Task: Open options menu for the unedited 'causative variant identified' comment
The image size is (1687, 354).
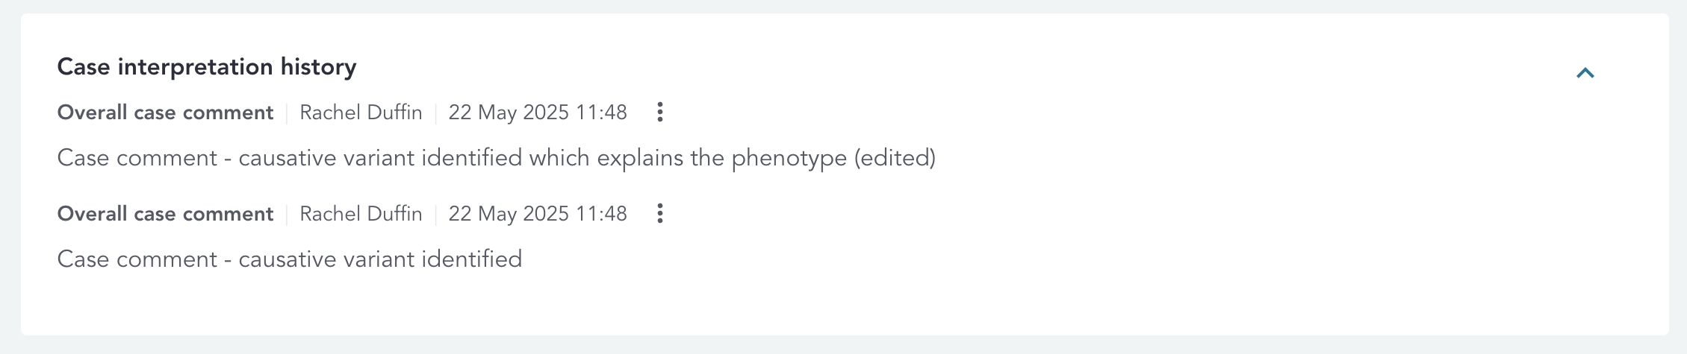Action: [659, 214]
